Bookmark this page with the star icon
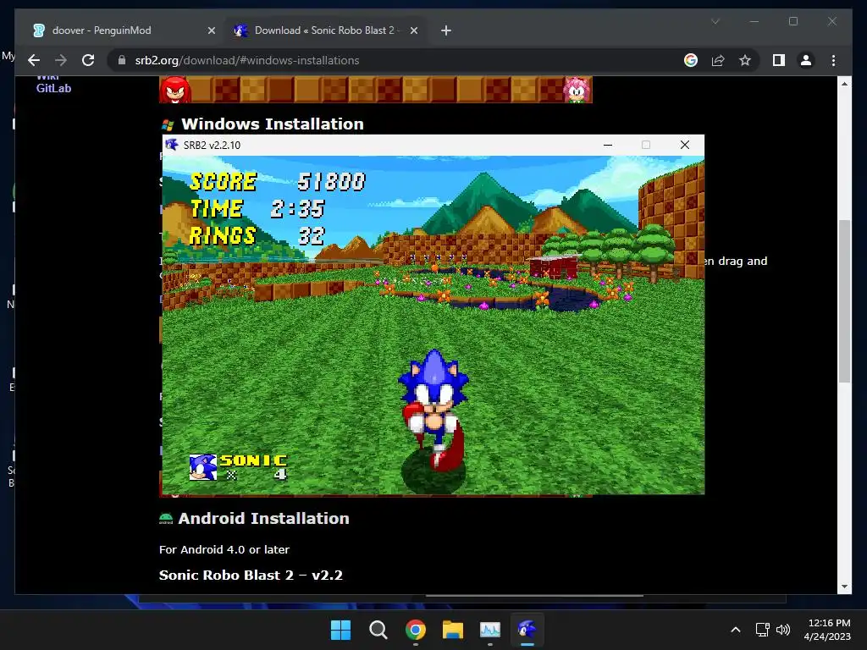The height and width of the screenshot is (650, 867). coord(745,60)
